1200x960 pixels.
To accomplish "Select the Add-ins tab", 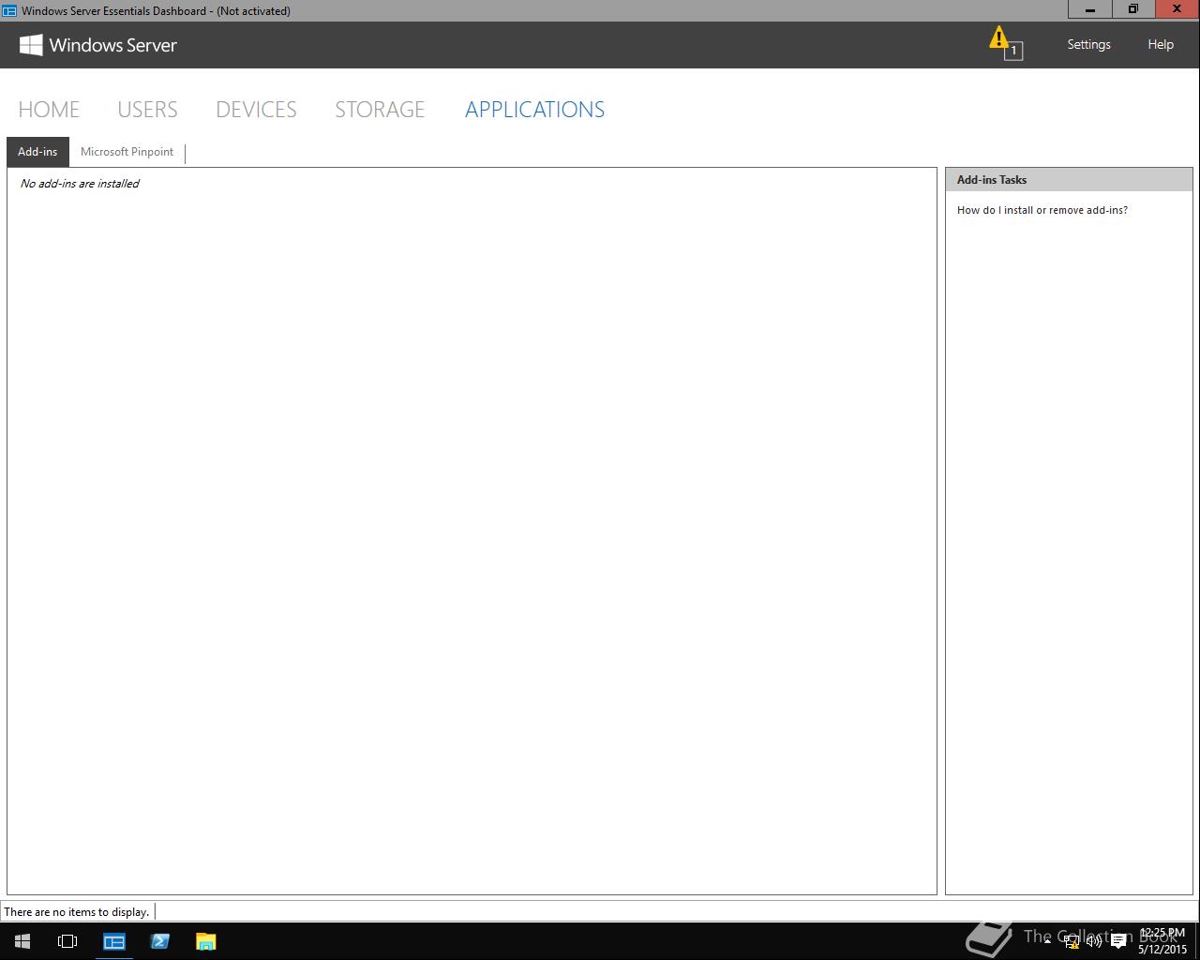I will coord(37,152).
